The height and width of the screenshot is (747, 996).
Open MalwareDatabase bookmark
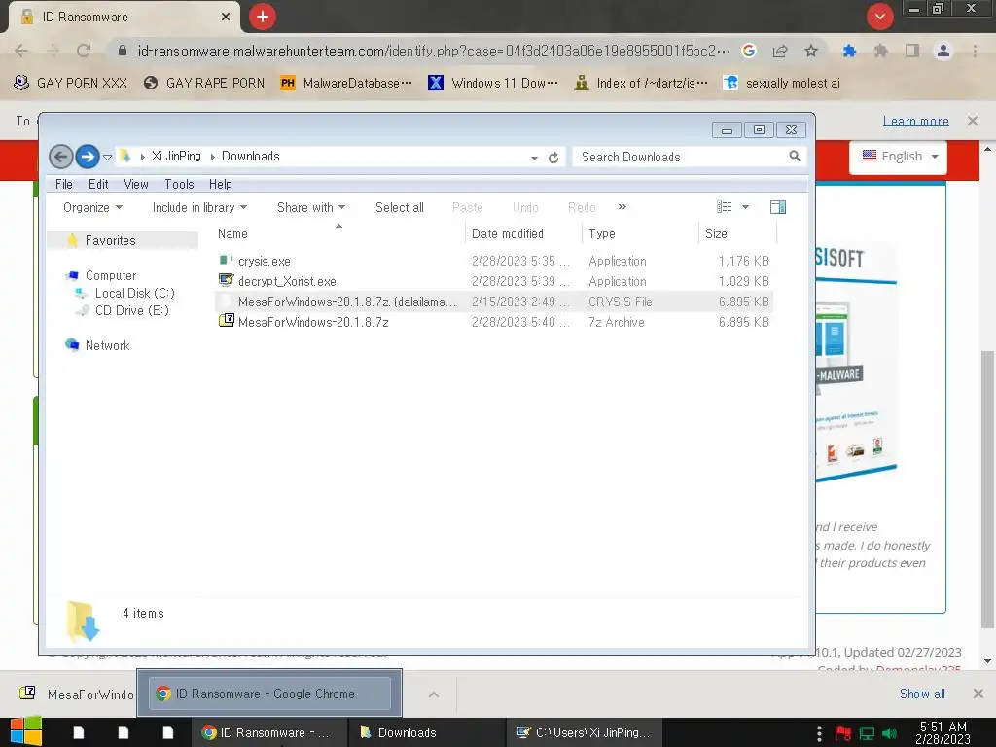(347, 84)
